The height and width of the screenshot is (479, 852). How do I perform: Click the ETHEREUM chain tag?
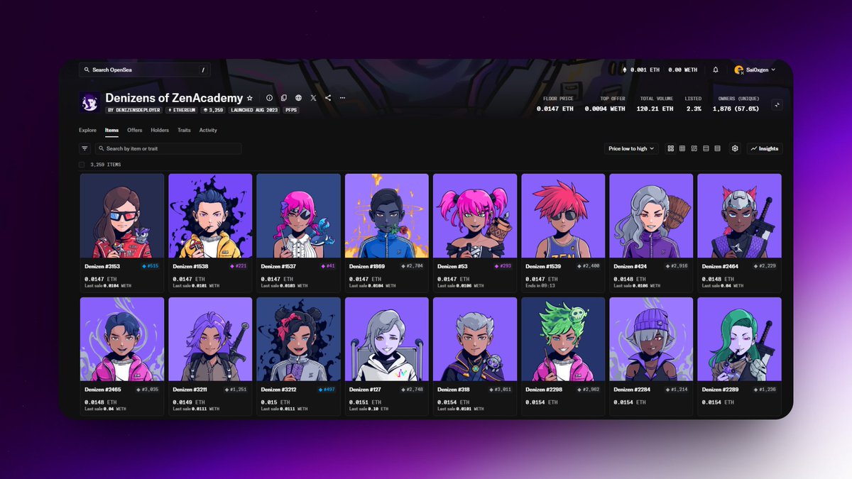(x=181, y=111)
